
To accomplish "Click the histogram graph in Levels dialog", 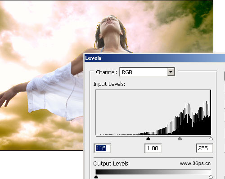I will (x=153, y=112).
